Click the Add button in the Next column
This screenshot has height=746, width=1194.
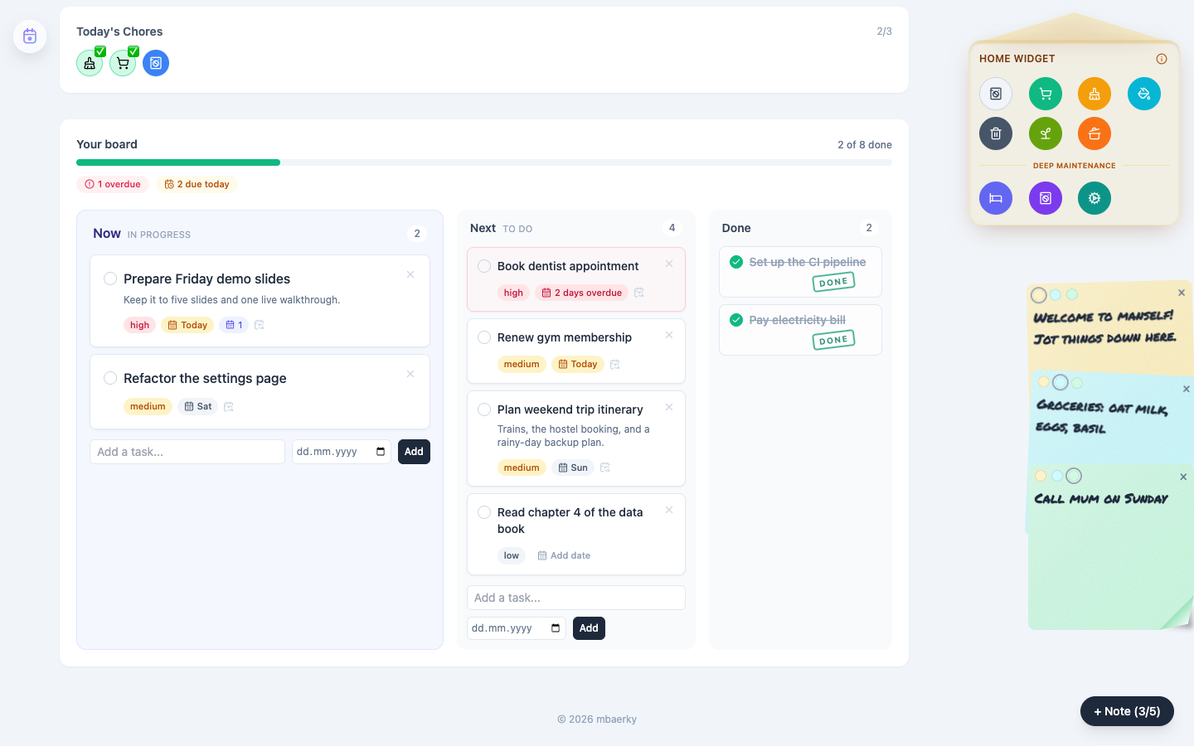(589, 628)
